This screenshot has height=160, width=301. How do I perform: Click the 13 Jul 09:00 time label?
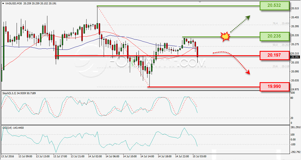(x=25, y=156)
